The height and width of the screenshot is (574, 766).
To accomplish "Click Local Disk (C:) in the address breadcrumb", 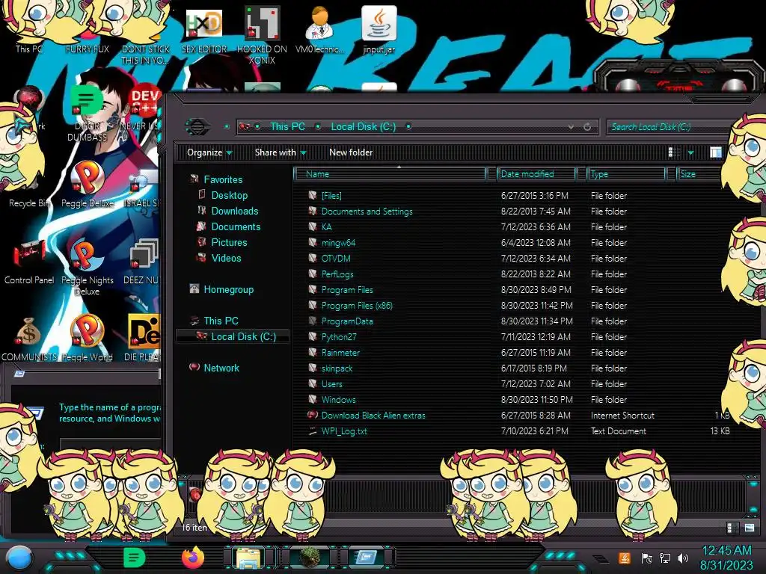I will [364, 127].
